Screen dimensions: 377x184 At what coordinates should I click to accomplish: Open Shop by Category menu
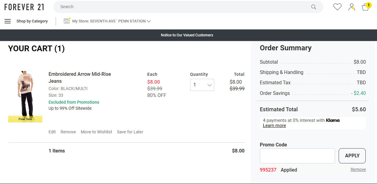32,21
